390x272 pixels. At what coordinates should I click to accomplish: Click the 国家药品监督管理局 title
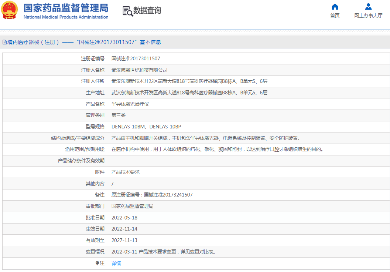[66, 8]
